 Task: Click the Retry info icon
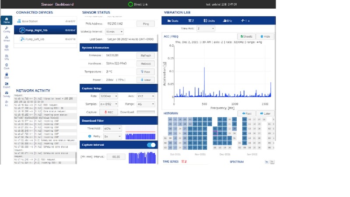[90, 136]
